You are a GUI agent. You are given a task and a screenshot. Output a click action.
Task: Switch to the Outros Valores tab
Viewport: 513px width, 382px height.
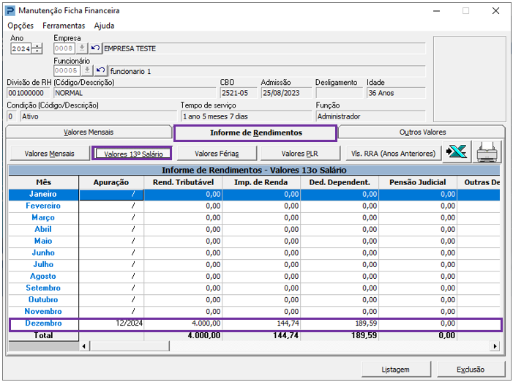tap(422, 132)
